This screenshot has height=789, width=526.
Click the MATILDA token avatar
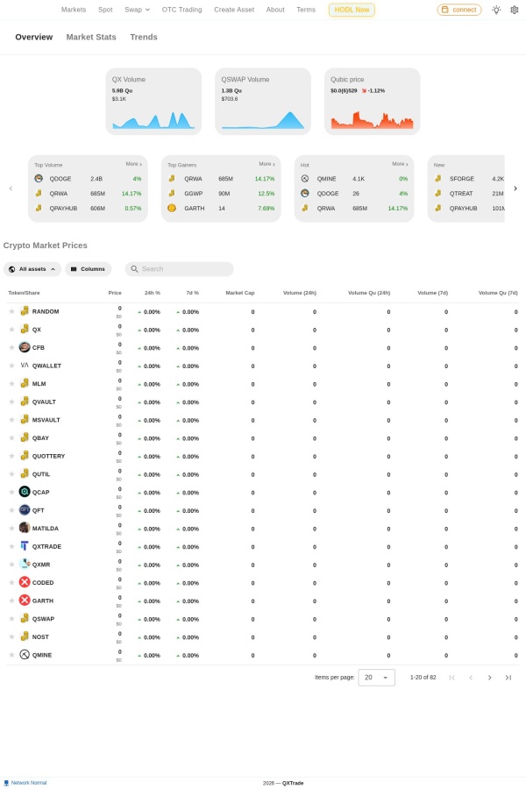coord(25,528)
